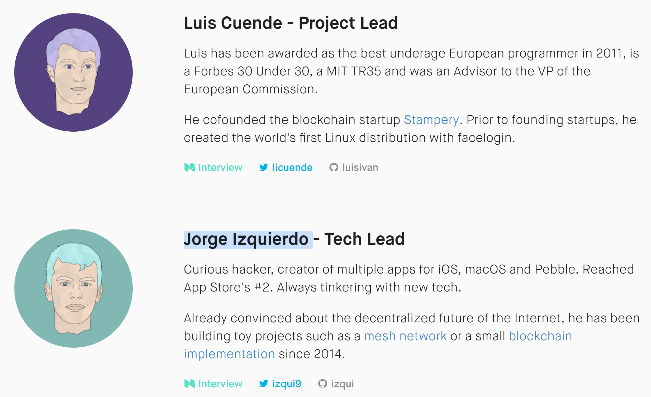Viewport: 651px width, 397px height.
Task: Open the izqui9 Twitter profile link
Action: pos(287,384)
